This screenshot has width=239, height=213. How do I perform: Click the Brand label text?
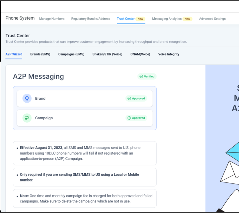coord(40,98)
